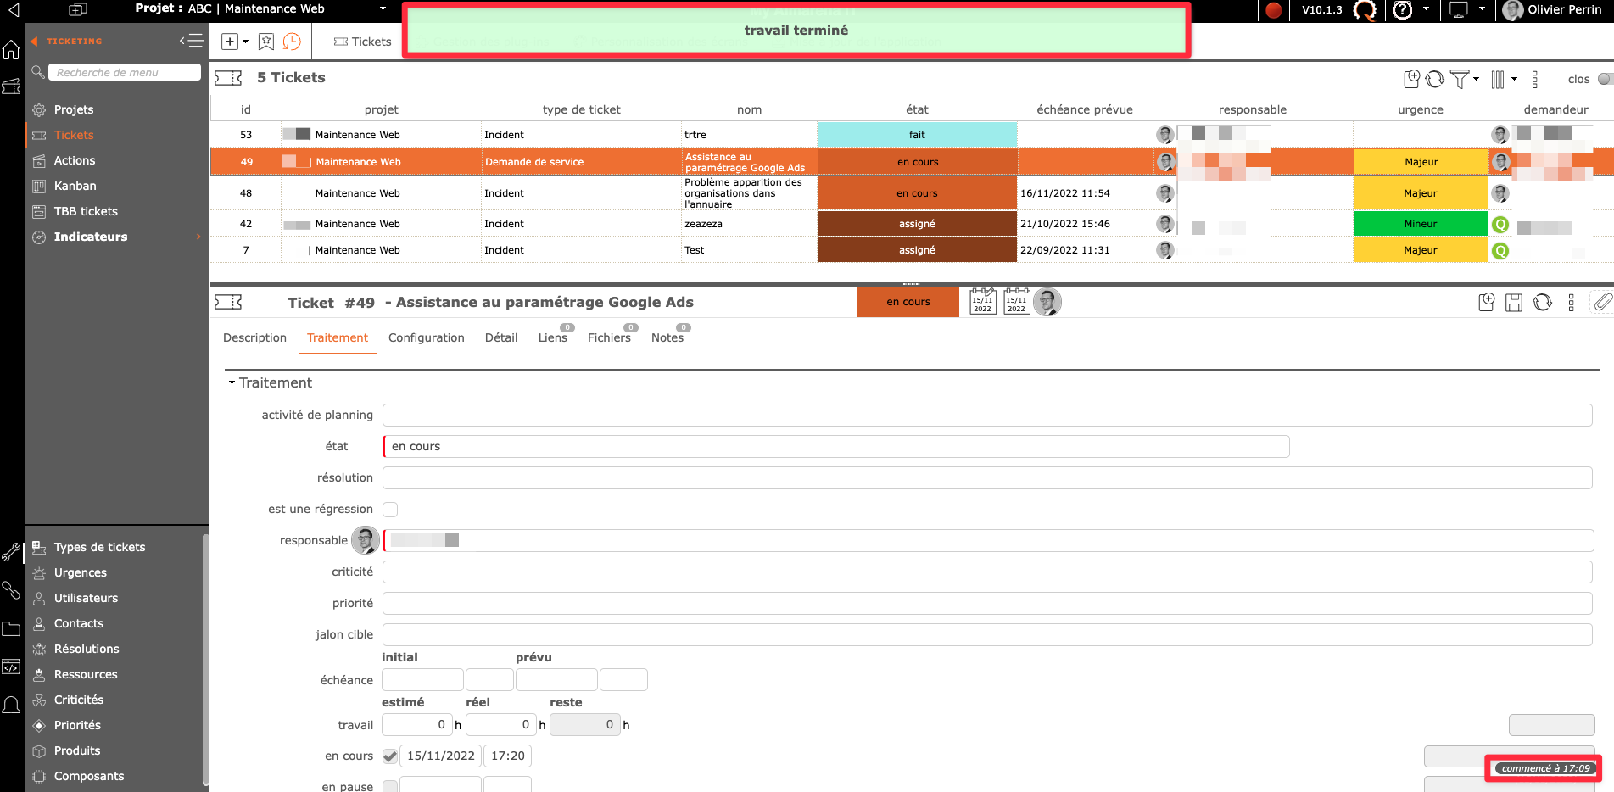This screenshot has height=792, width=1614.
Task: Expand the Indicateurs submenu arrow
Action: (x=198, y=237)
